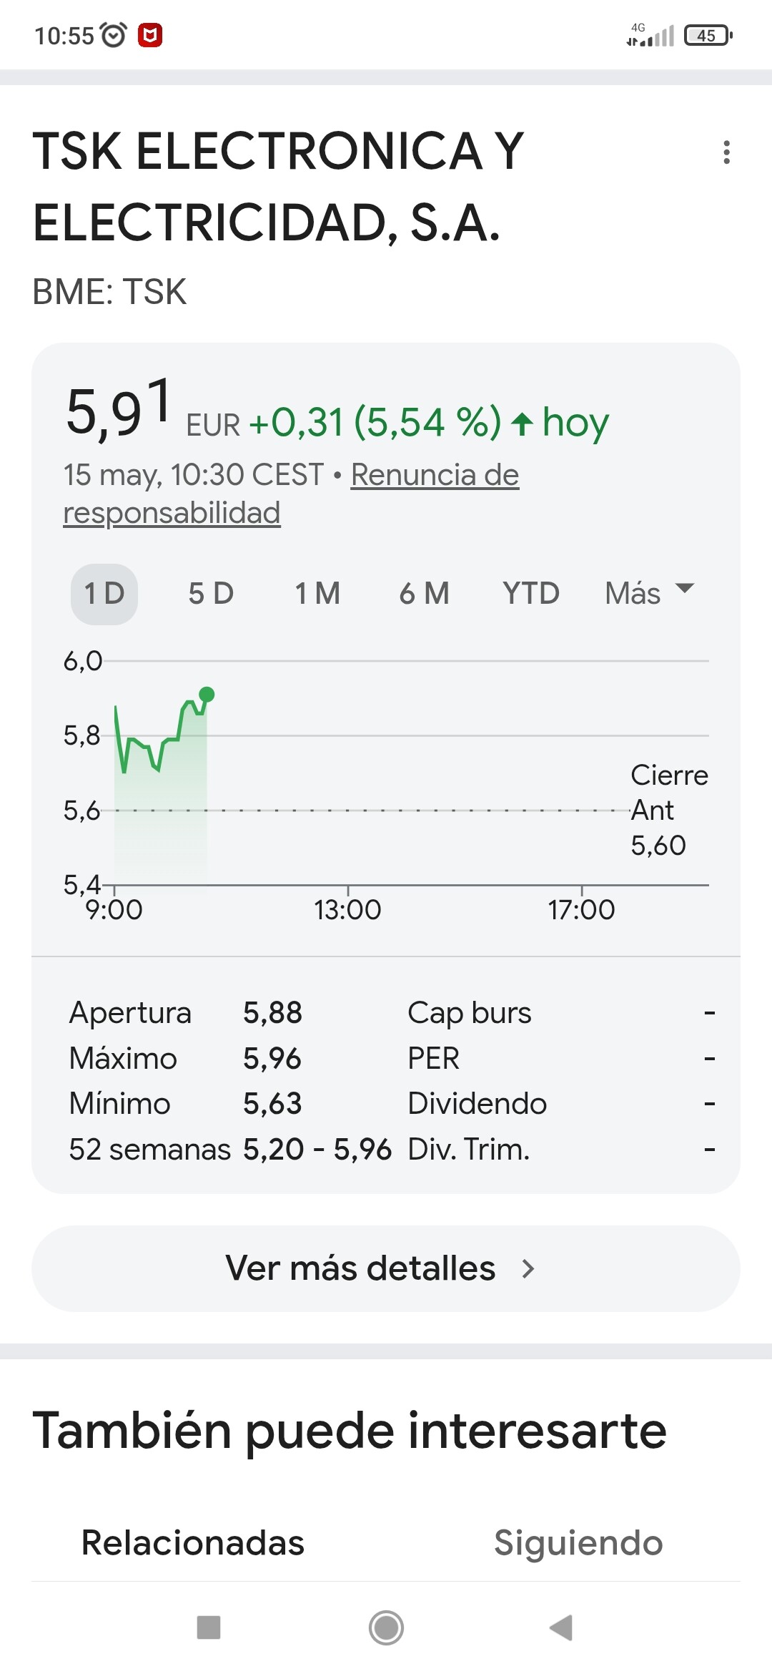Click the green upward price arrow
This screenshot has width=772, height=1674.
(523, 424)
